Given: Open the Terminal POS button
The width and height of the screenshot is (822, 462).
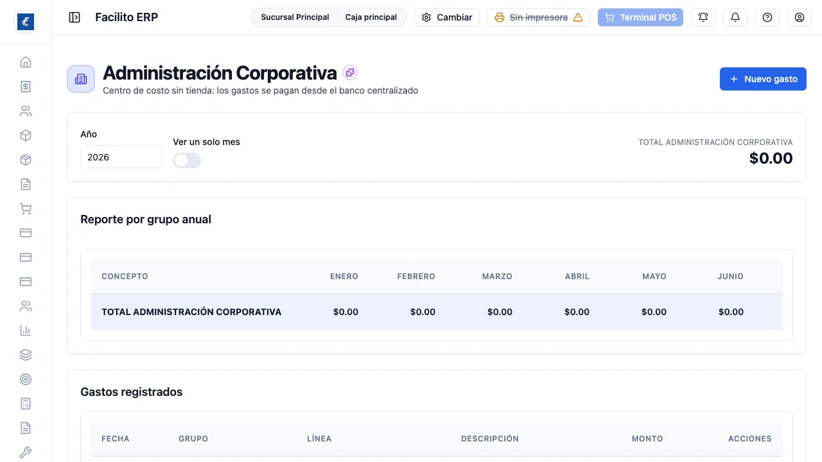Looking at the screenshot, I should point(640,17).
